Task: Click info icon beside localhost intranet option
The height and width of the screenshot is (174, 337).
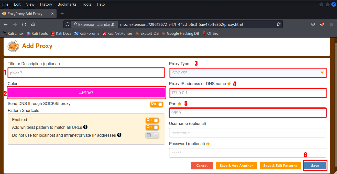Action: pos(119,135)
